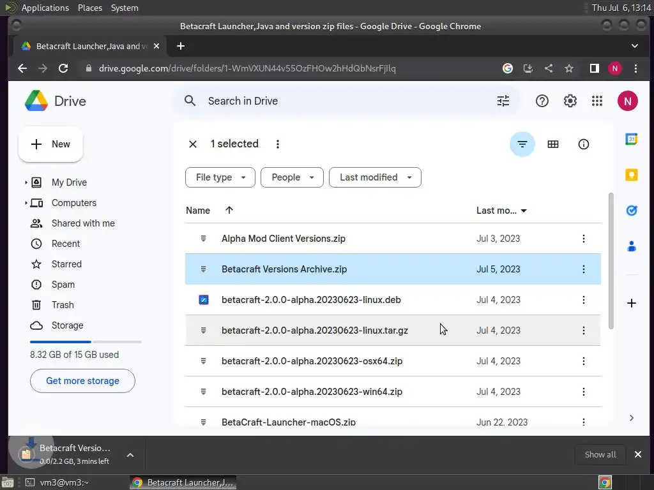Click the Google Drive logo
Viewport: 654px width, 490px height.
coord(36,101)
